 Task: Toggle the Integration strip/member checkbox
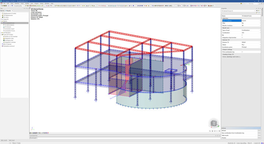click(x=242, y=37)
